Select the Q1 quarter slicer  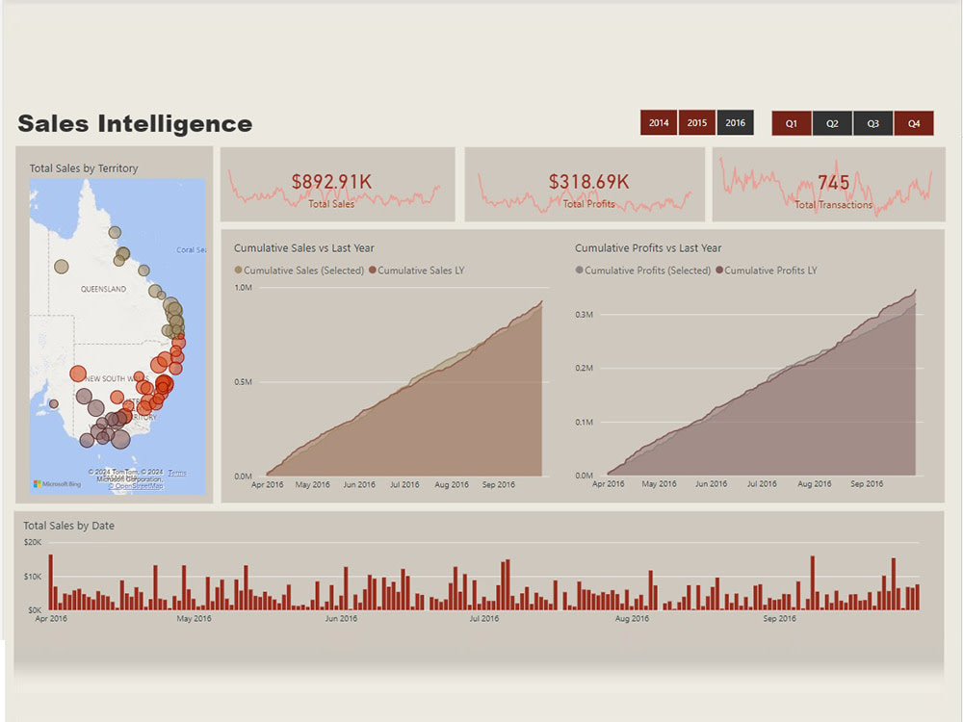[791, 123]
